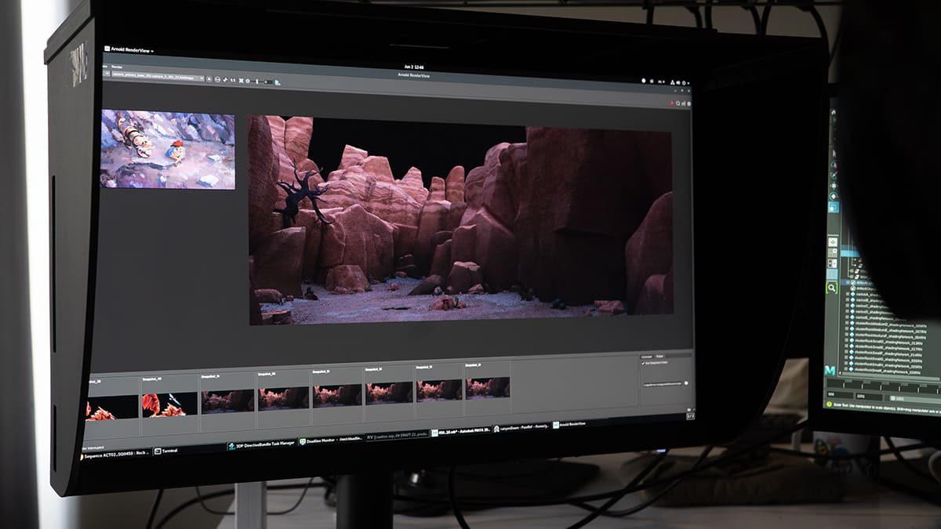The width and height of the screenshot is (941, 529).
Task: Switch to the Autodesk MAYA taskbar entry
Action: tap(462, 430)
